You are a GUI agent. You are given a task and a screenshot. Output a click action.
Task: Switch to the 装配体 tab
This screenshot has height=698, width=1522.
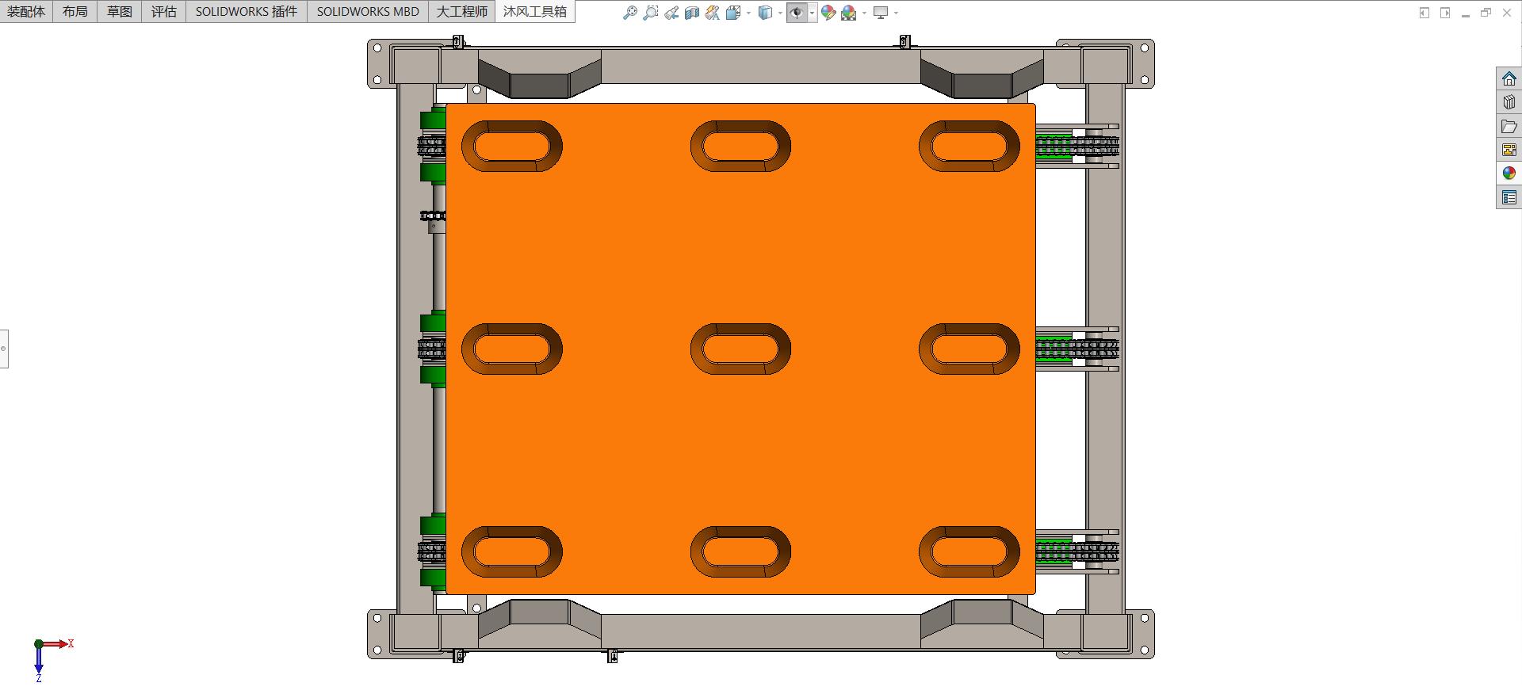tap(26, 12)
